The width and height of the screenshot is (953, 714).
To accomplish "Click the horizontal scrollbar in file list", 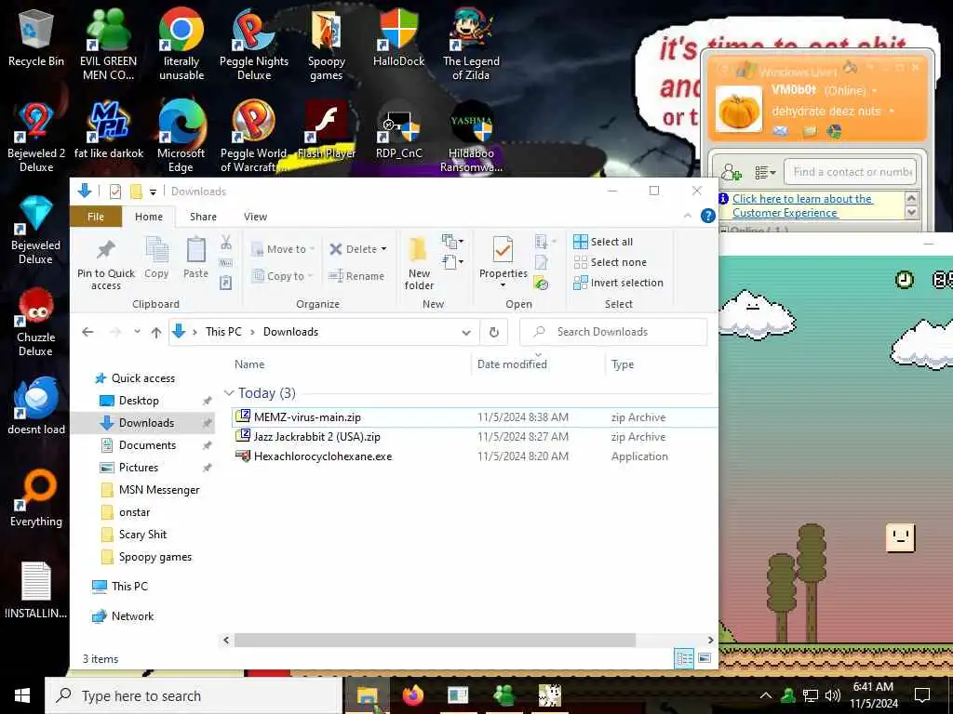I will click(x=435, y=640).
